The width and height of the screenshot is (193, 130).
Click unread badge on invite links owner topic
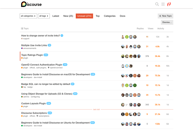pyautogui.click(x=62, y=36)
